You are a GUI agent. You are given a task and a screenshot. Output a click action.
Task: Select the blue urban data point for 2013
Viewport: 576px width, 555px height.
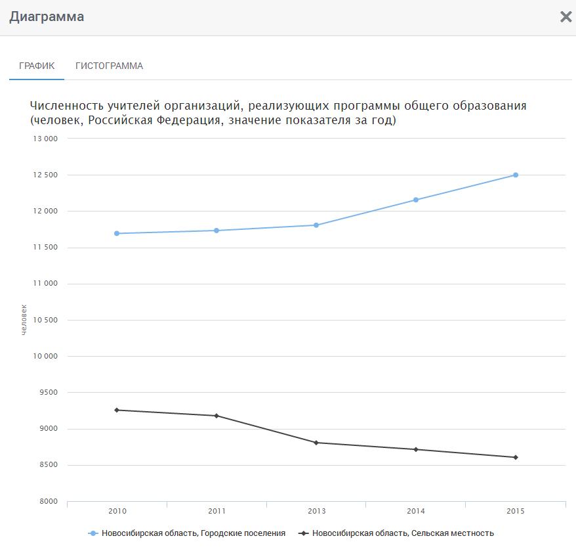click(316, 225)
